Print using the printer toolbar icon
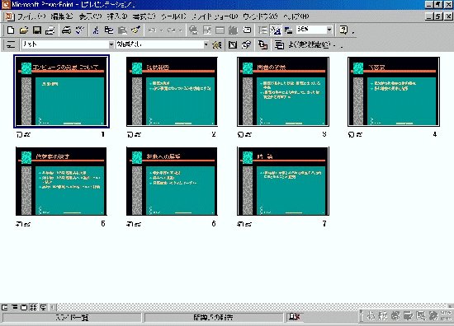Screen dimensions: 454x326 coord(66,30)
